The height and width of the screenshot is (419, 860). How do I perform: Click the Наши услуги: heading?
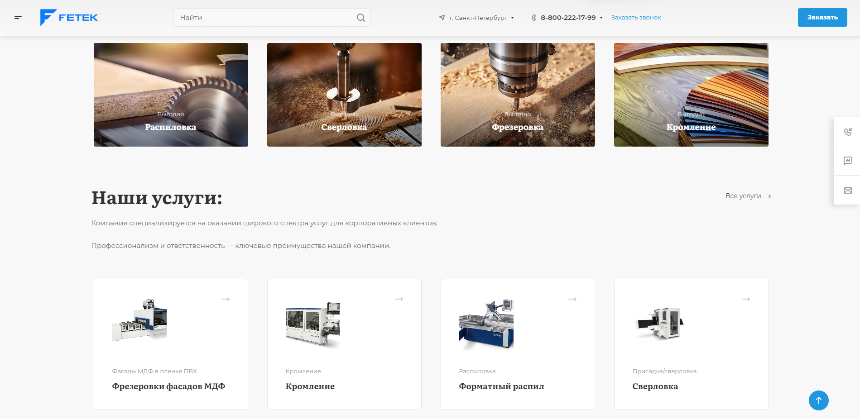(157, 198)
